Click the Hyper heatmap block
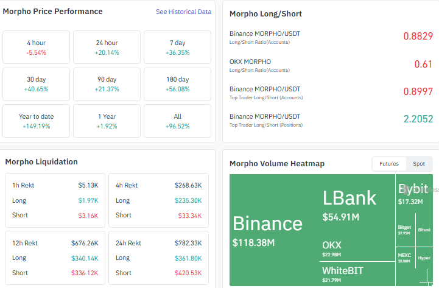The width and height of the screenshot is (439, 288). click(424, 258)
